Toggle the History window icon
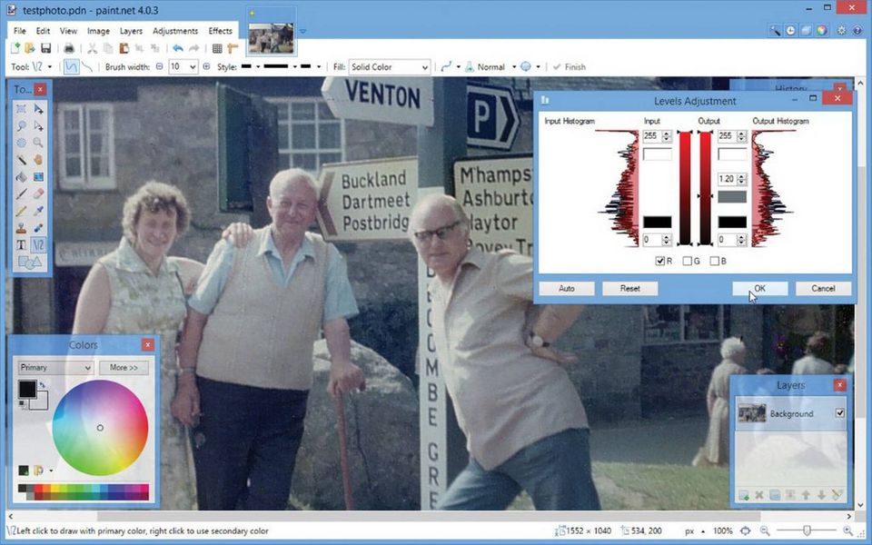 click(x=791, y=30)
